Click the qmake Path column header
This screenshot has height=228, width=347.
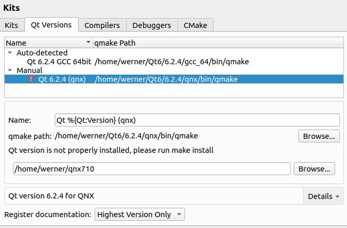click(218, 42)
